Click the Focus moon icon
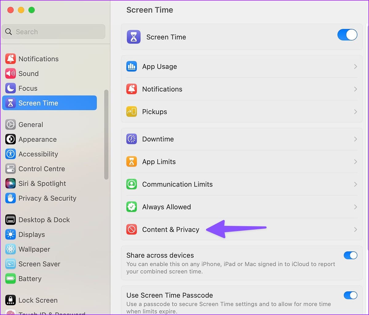Image resolution: width=369 pixels, height=315 pixels. coord(10,88)
